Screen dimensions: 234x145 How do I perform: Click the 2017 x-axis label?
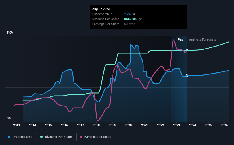pos(80,125)
